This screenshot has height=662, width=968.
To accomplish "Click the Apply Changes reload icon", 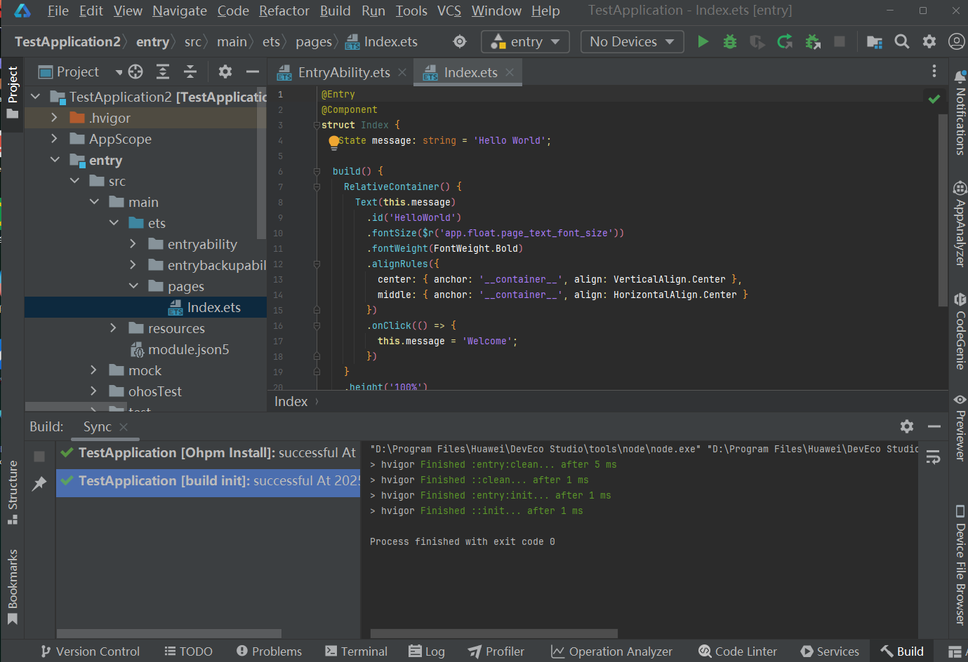I will [785, 41].
